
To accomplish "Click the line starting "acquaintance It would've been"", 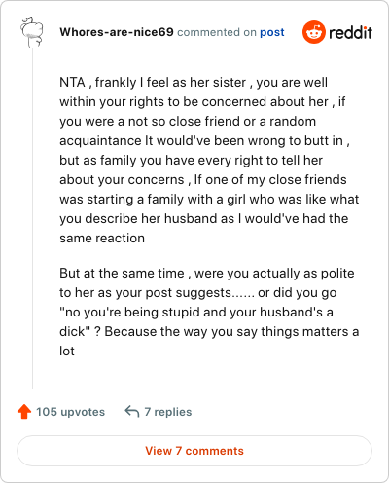I will click(204, 141).
